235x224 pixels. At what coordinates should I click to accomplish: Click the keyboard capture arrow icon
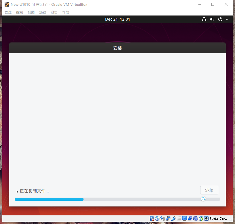206,219
